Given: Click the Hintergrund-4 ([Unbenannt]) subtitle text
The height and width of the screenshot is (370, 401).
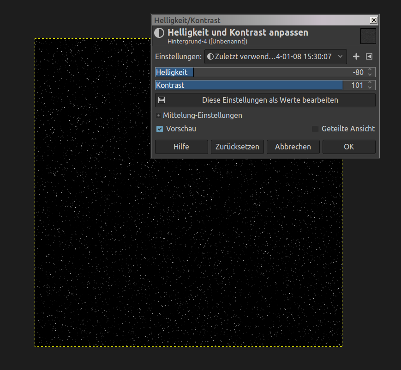Looking at the screenshot, I should click(207, 41).
